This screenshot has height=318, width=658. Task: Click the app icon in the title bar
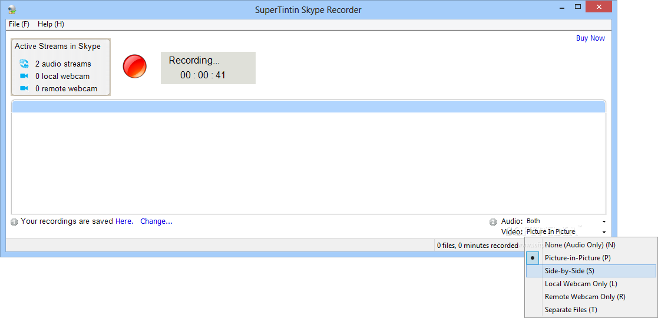(x=12, y=9)
